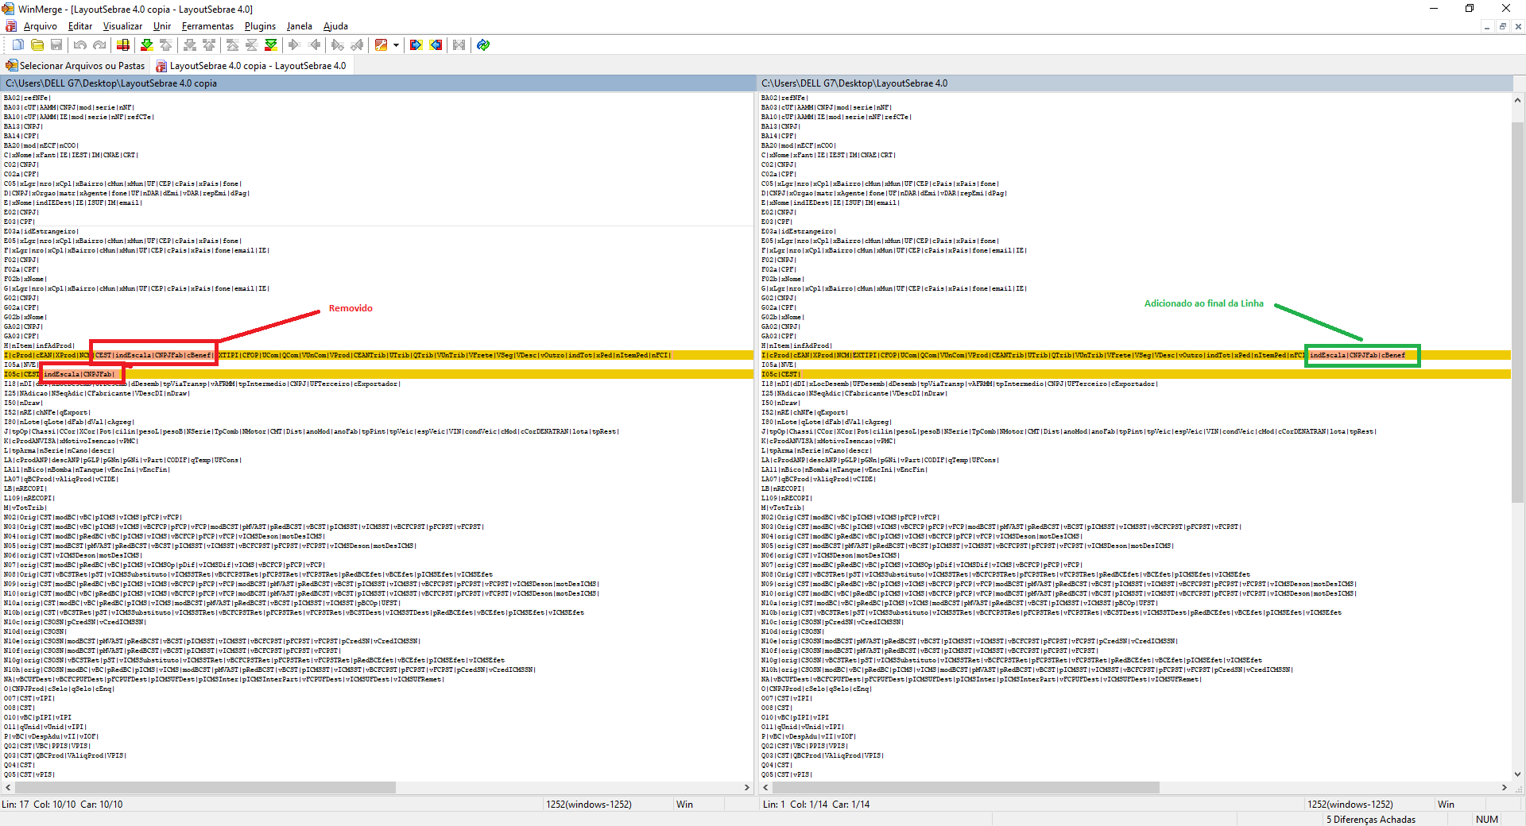Select the line difference tool
Viewport: 1526px width, 826px height.
click(x=122, y=45)
